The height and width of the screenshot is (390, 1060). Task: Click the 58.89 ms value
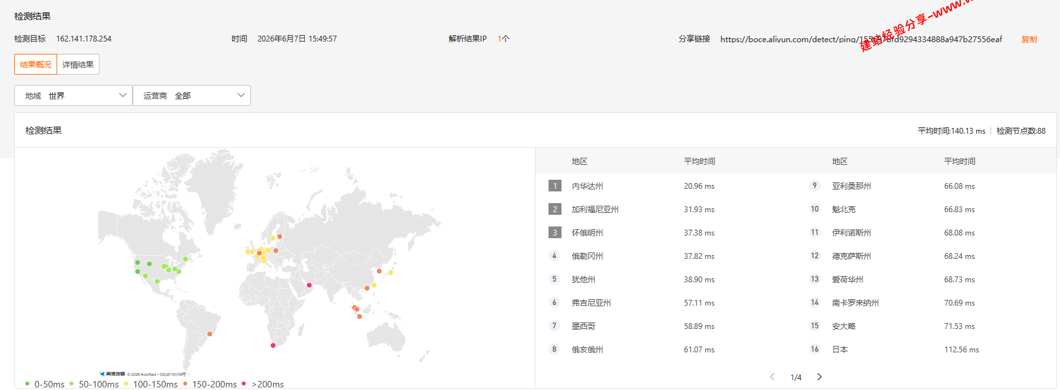pos(699,326)
